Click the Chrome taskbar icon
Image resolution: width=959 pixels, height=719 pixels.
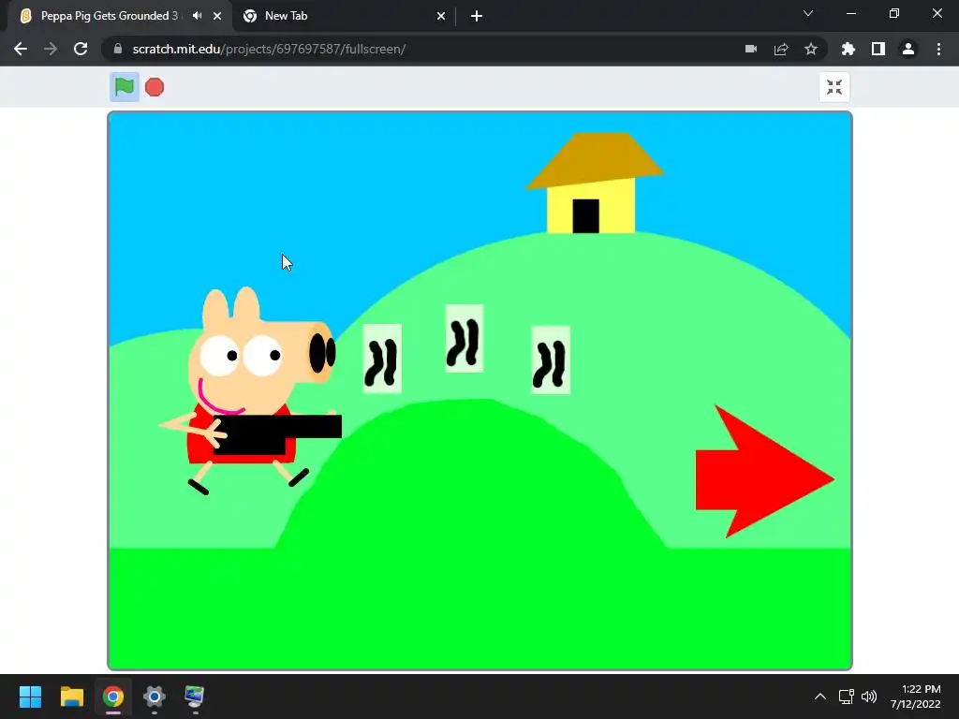113,697
